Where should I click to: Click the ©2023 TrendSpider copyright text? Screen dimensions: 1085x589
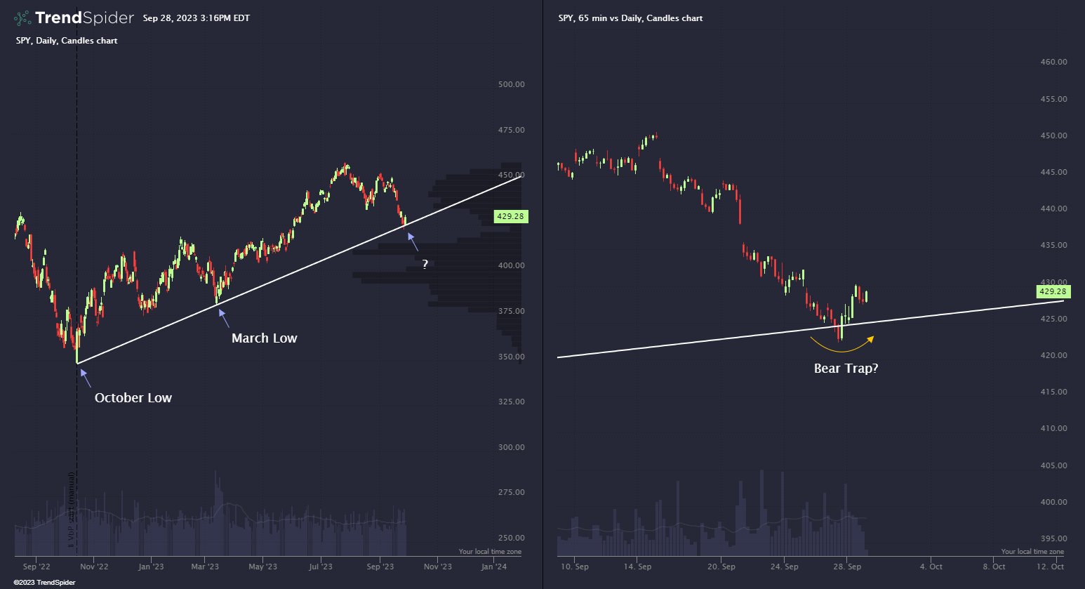pyautogui.click(x=44, y=583)
